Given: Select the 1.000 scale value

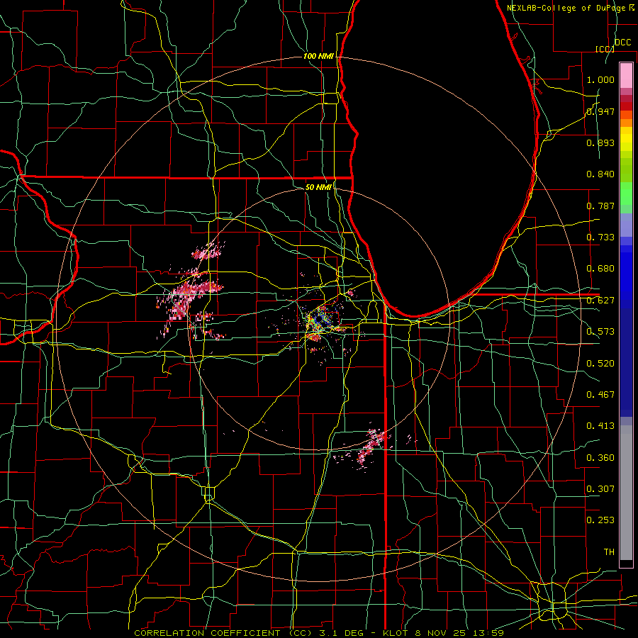Looking at the screenshot, I should pyautogui.click(x=600, y=79).
